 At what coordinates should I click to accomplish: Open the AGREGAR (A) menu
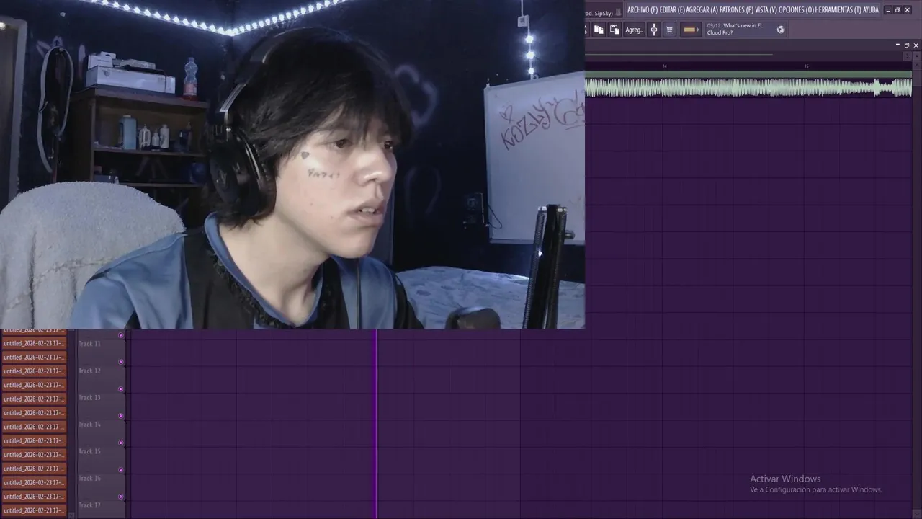point(702,10)
